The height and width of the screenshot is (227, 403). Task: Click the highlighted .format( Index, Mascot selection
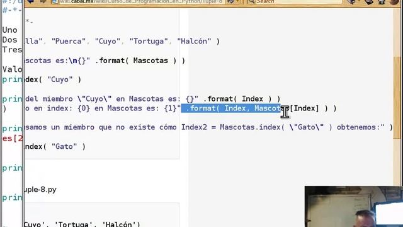pyautogui.click(x=231, y=108)
